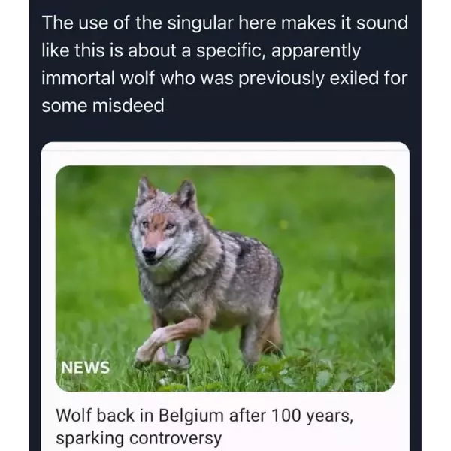Click the 'some misdeed' text line
451x451 pixels.
[x=103, y=105]
